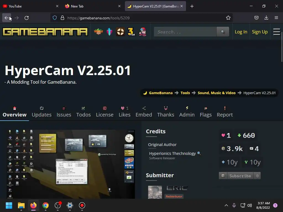Open the Team Fortress 2 game icon
Screen dimensions: 283x212
[x=120, y=32]
